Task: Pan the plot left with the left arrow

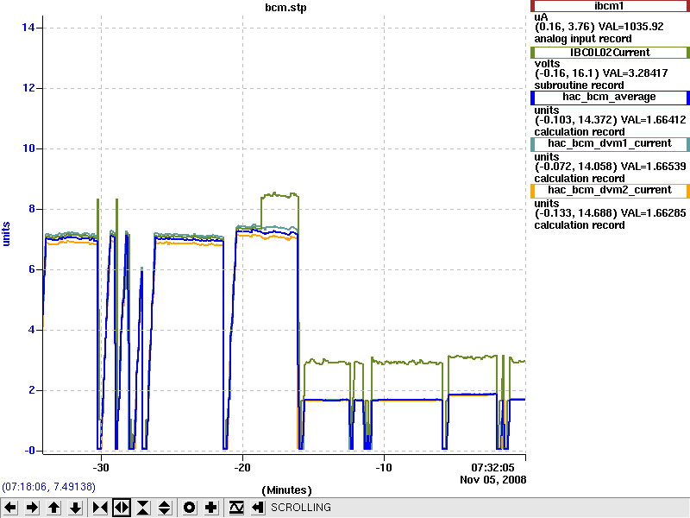Action: coord(10,508)
